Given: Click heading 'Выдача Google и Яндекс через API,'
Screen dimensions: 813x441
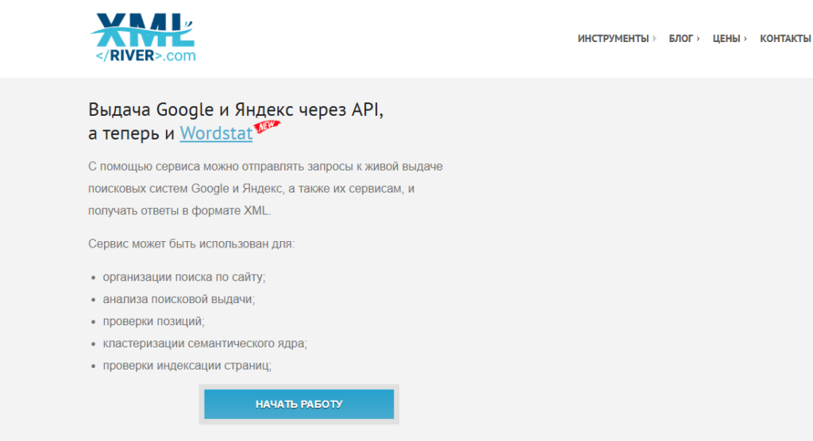Looking at the screenshot, I should pyautogui.click(x=236, y=109).
